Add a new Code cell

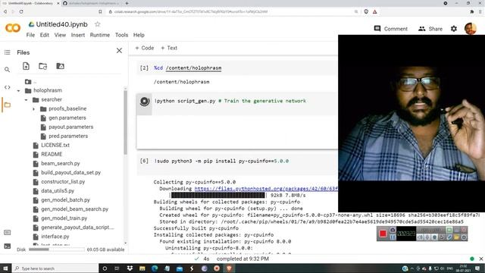(145, 48)
